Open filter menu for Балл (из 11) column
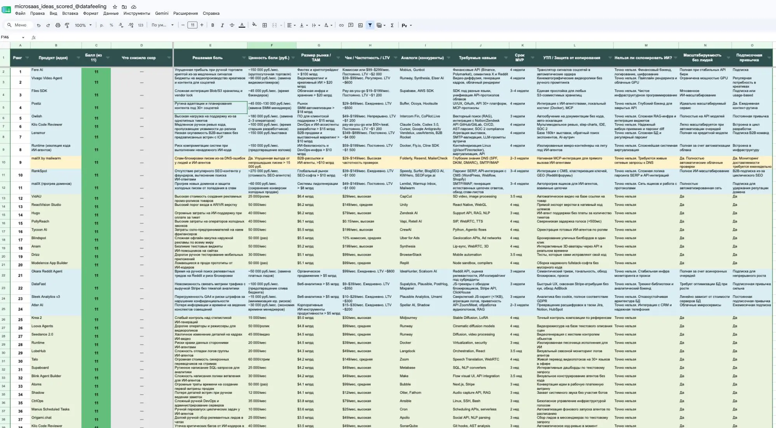The height and width of the screenshot is (428, 776). tap(108, 58)
